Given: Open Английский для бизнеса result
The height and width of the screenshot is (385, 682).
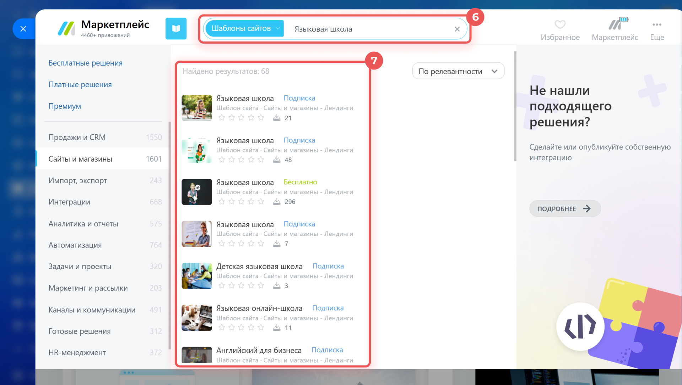Looking at the screenshot, I should coord(259,350).
